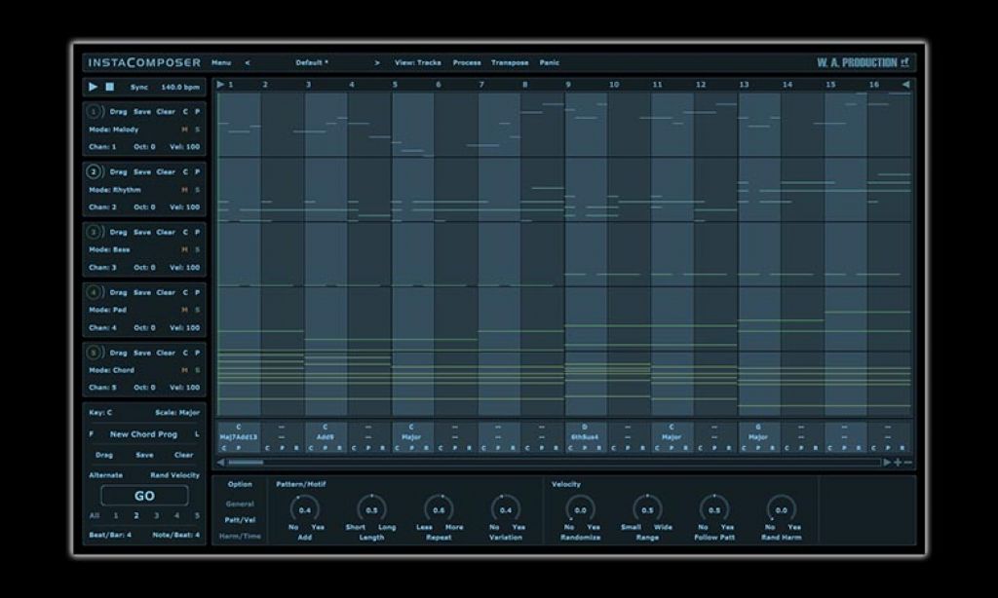Click the C copy icon on Pad track

(x=185, y=292)
